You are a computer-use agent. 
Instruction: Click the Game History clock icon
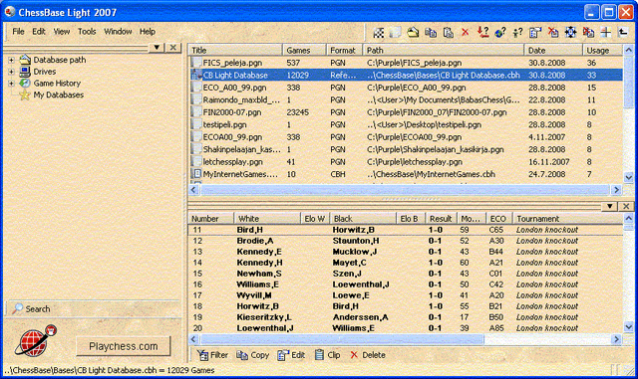click(25, 84)
